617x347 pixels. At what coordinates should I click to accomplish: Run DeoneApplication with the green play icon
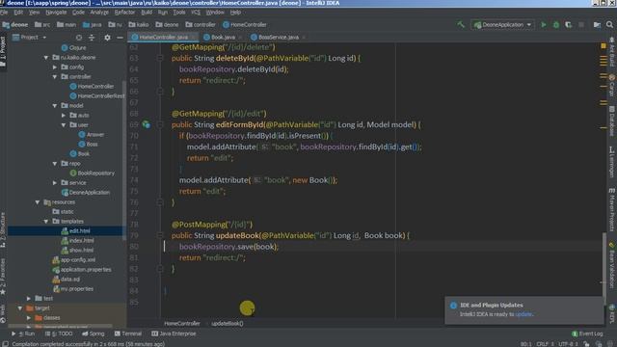coord(544,25)
